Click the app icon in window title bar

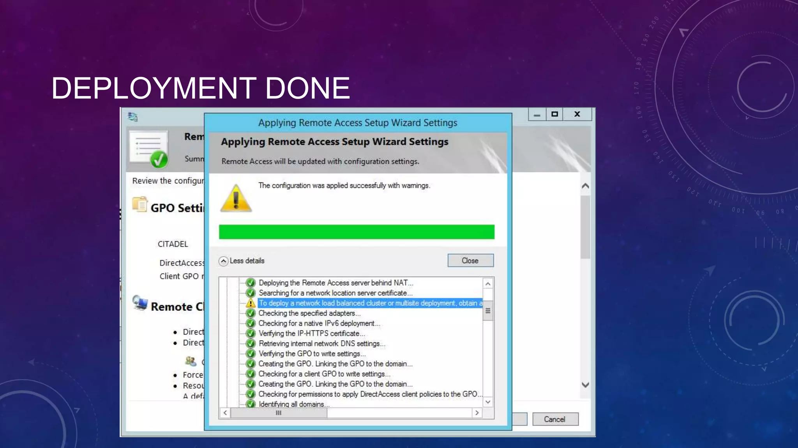133,117
